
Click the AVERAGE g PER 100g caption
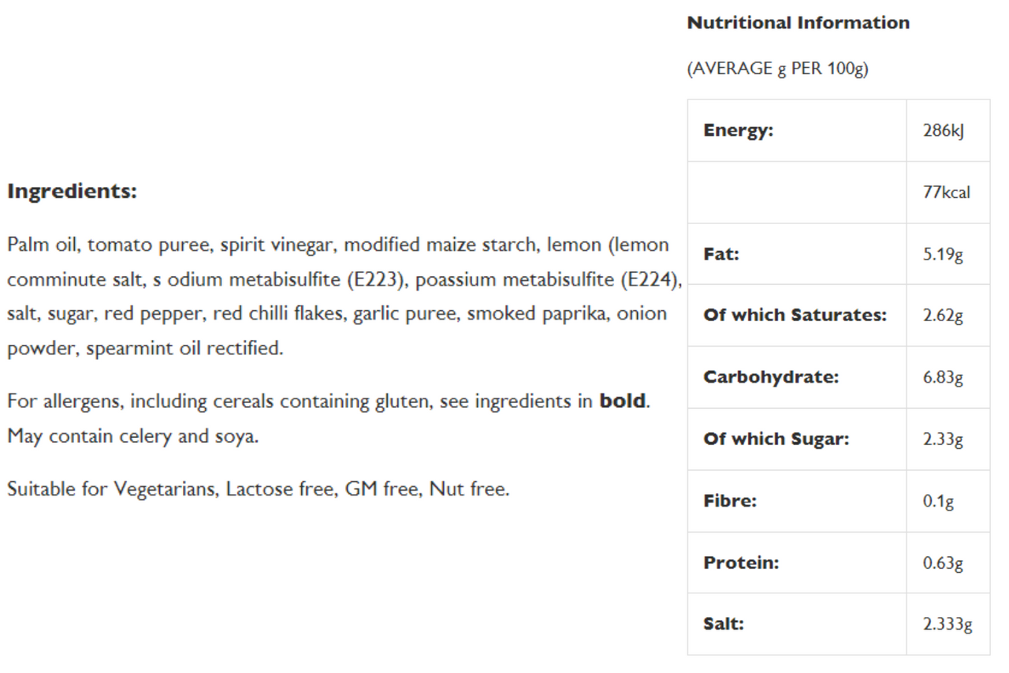pos(778,69)
